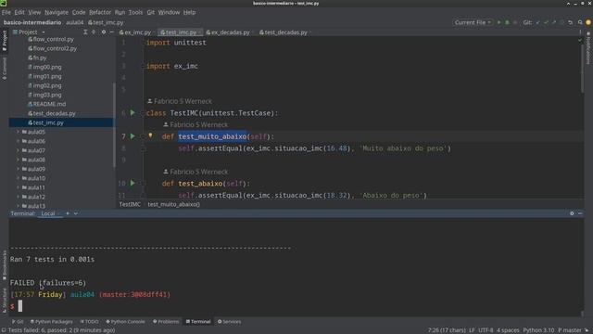Open the Refactor menu
Image resolution: width=593 pixels, height=334 pixels.
point(100,12)
